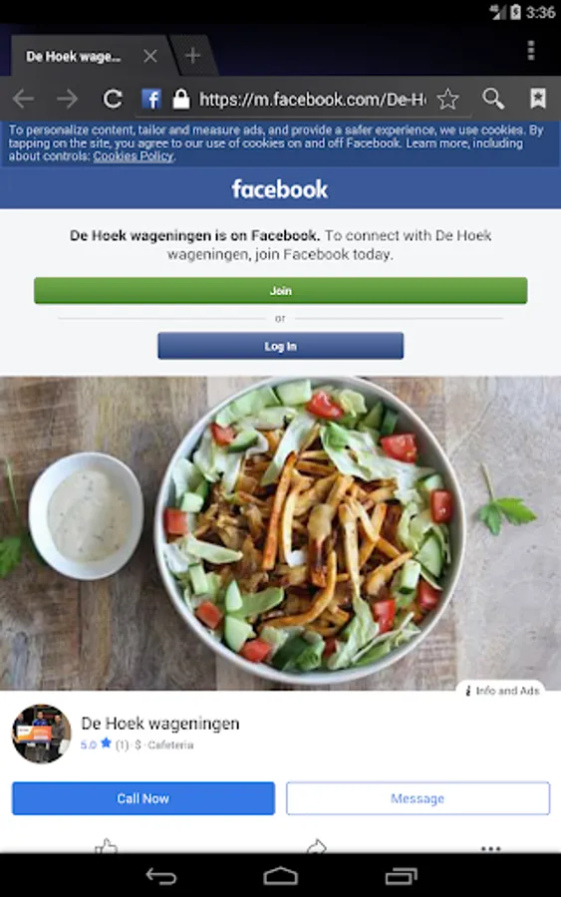561x897 pixels.
Task: Open Android recent apps button
Action: [x=401, y=876]
